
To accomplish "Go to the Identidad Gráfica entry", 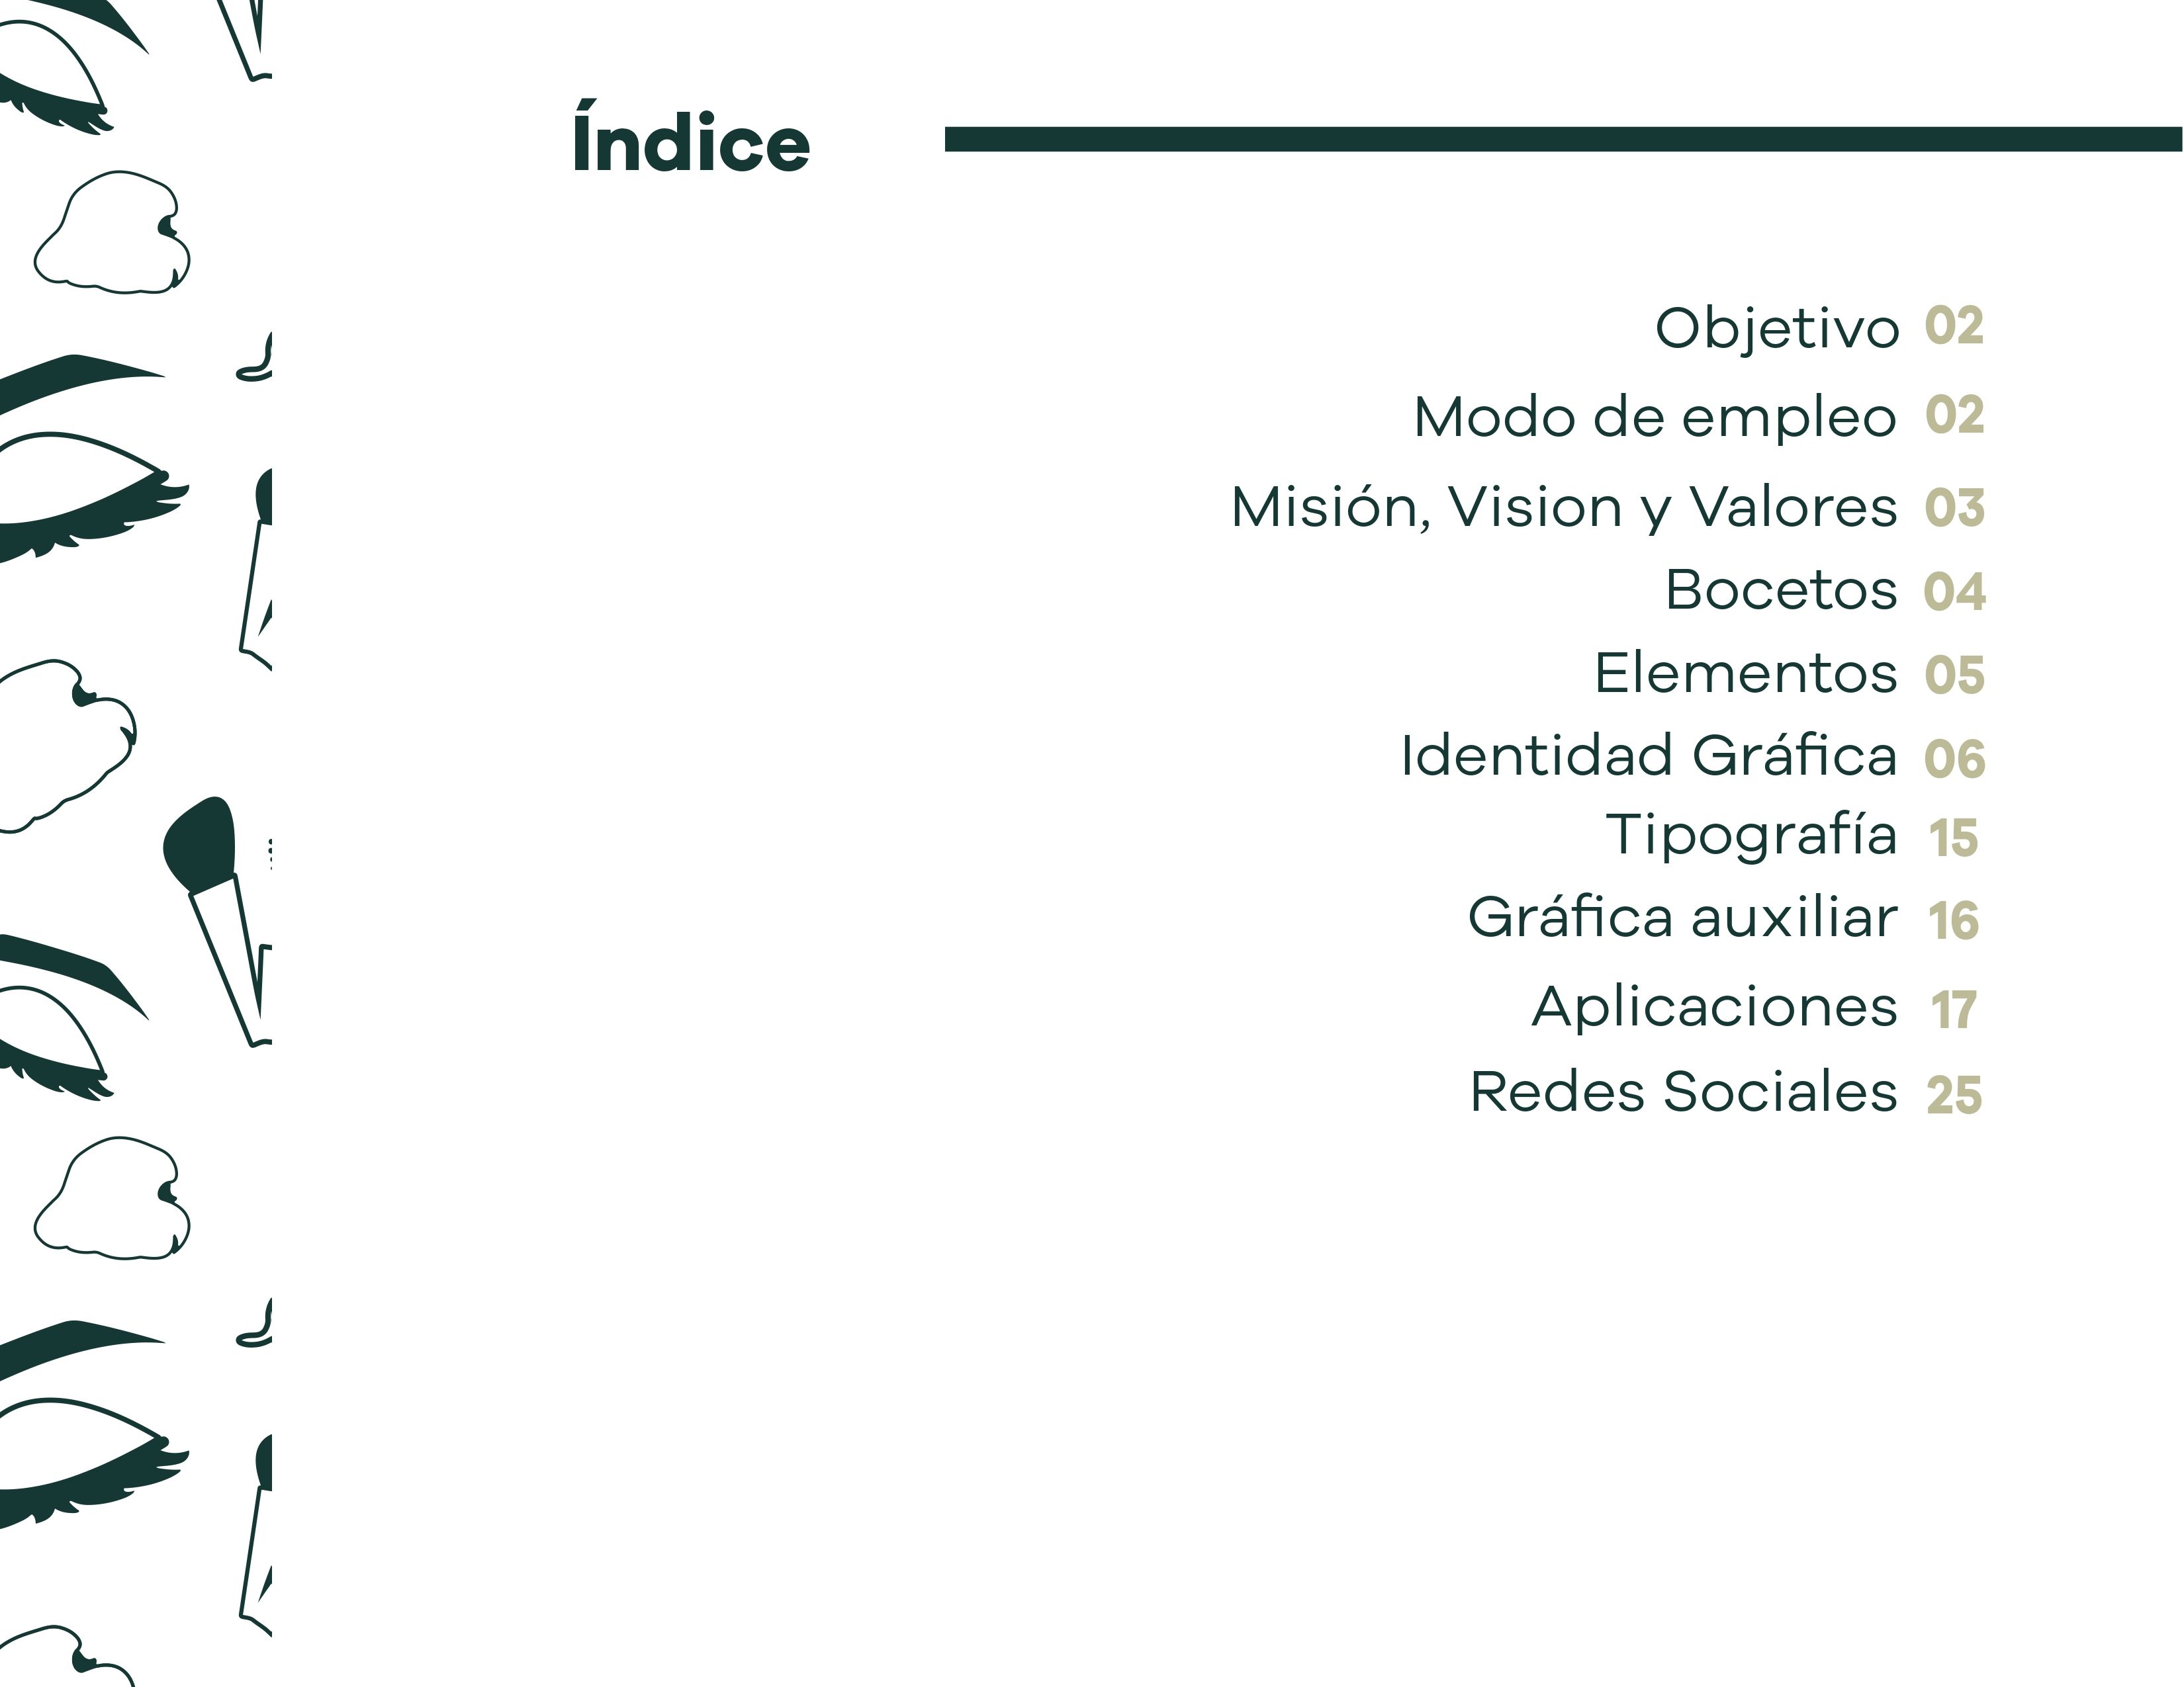I will [x=1648, y=756].
